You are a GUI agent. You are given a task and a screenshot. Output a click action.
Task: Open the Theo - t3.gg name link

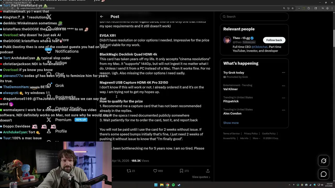pos(241,38)
